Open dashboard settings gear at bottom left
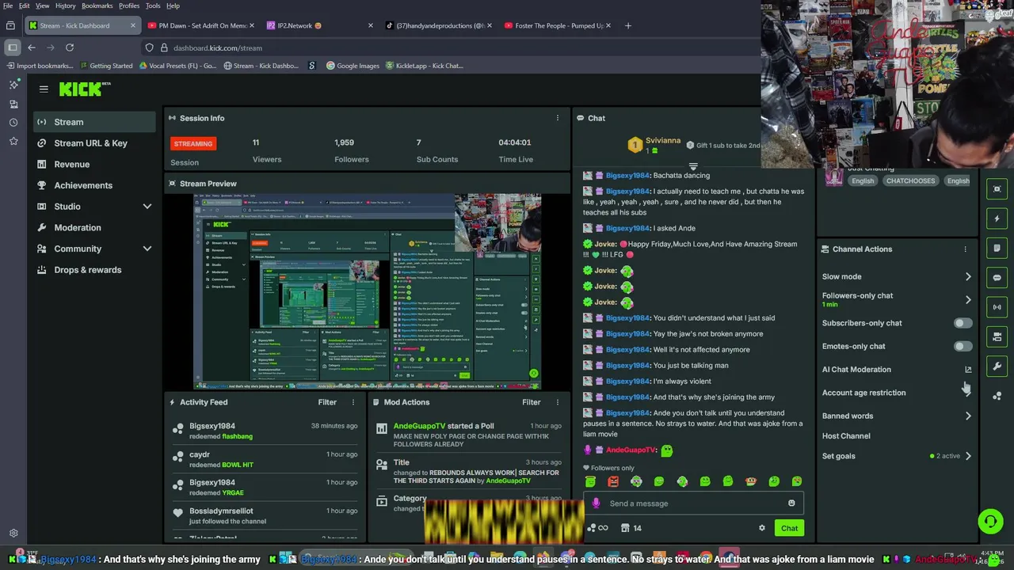 (13, 534)
